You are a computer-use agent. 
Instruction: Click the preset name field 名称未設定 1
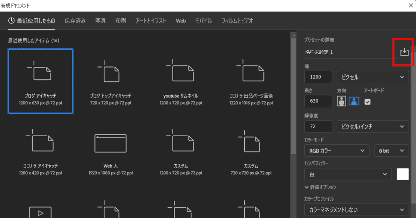tap(350, 52)
